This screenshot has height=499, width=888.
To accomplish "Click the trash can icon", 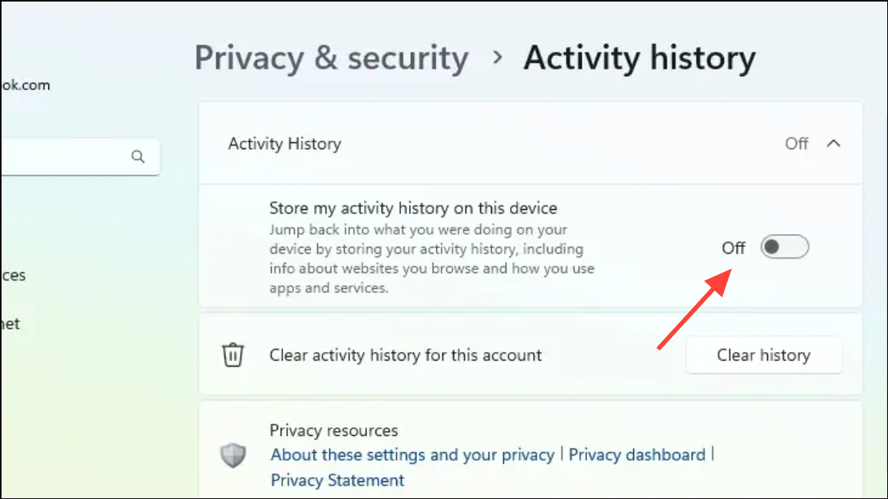I will pos(233,355).
